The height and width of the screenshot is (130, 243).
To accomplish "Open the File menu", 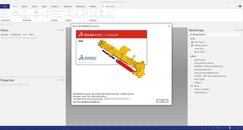I will (x=5, y=7).
